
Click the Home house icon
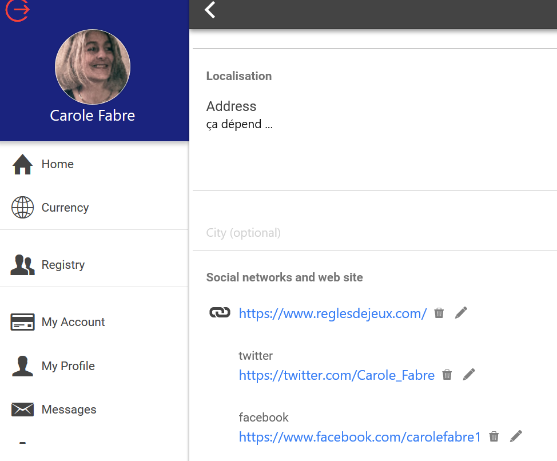pyautogui.click(x=22, y=164)
